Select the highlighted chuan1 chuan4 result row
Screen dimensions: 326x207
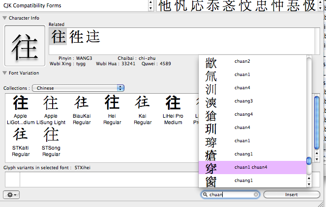pyautogui.click(x=252, y=167)
